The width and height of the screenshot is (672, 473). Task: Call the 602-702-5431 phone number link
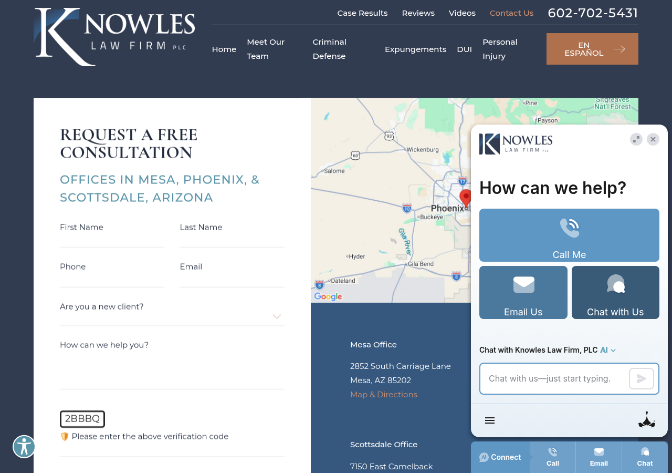tap(593, 13)
